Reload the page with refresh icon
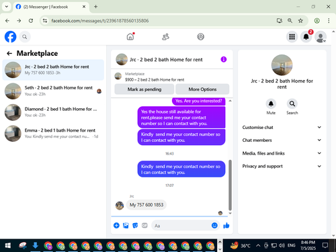 (31, 21)
